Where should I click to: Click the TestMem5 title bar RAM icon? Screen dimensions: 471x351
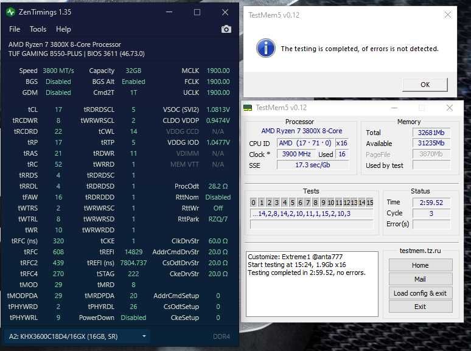pos(248,108)
